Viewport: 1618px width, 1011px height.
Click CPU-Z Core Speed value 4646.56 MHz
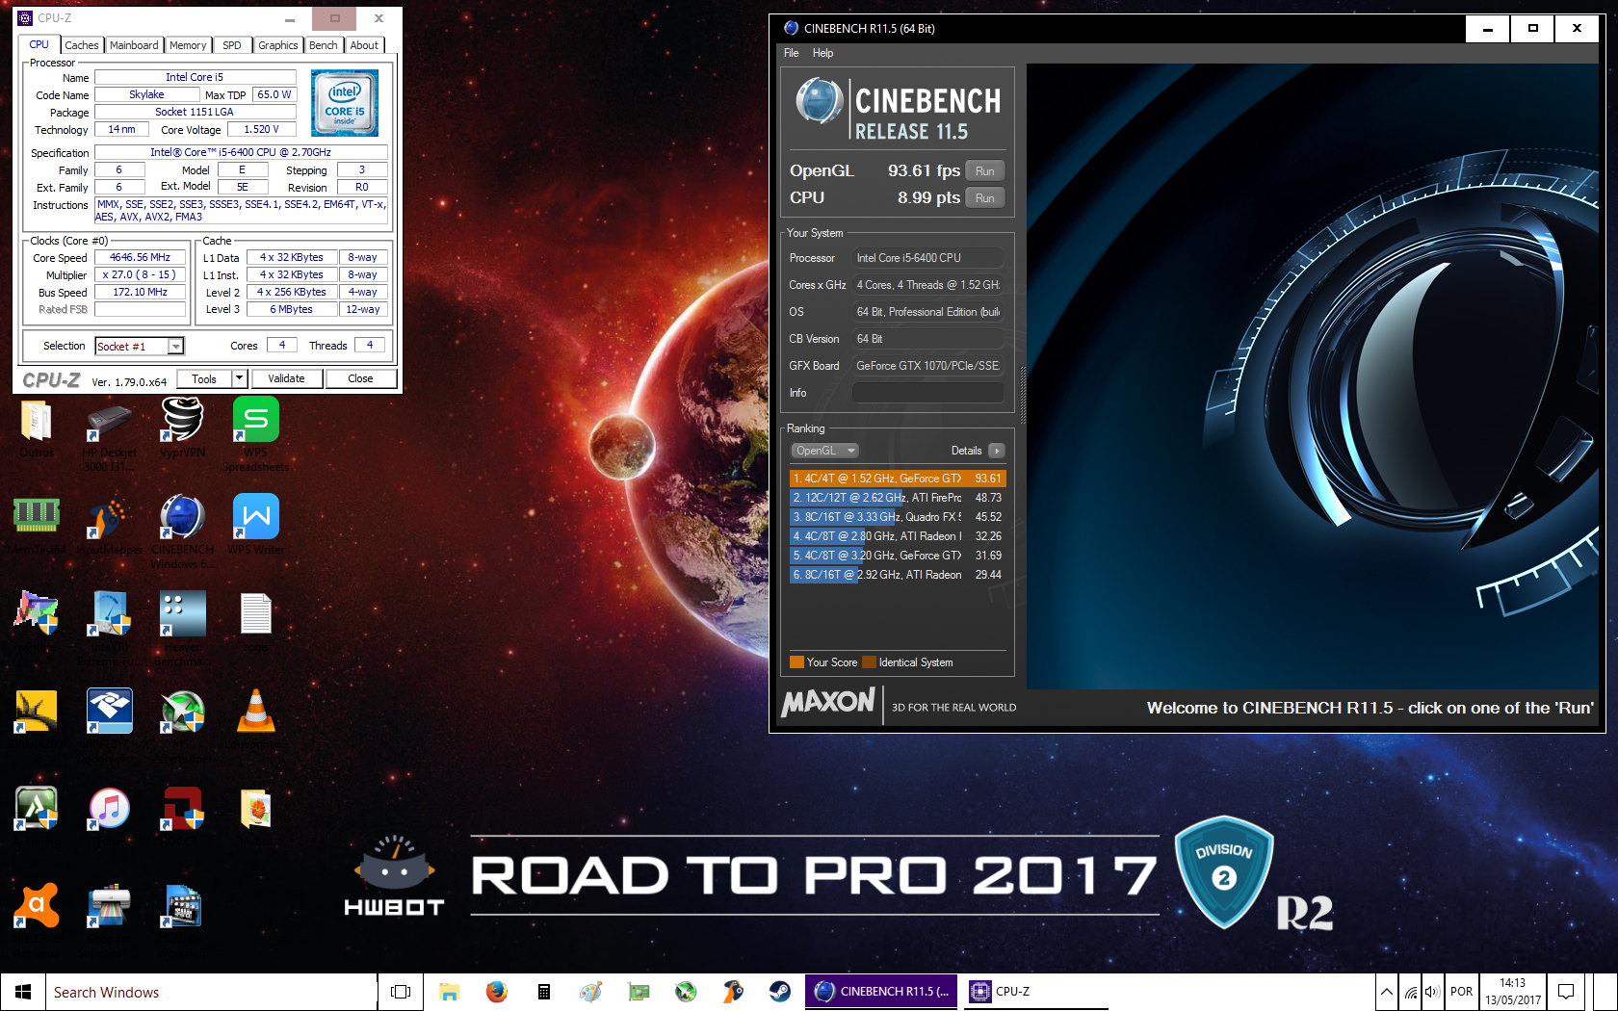coord(140,258)
